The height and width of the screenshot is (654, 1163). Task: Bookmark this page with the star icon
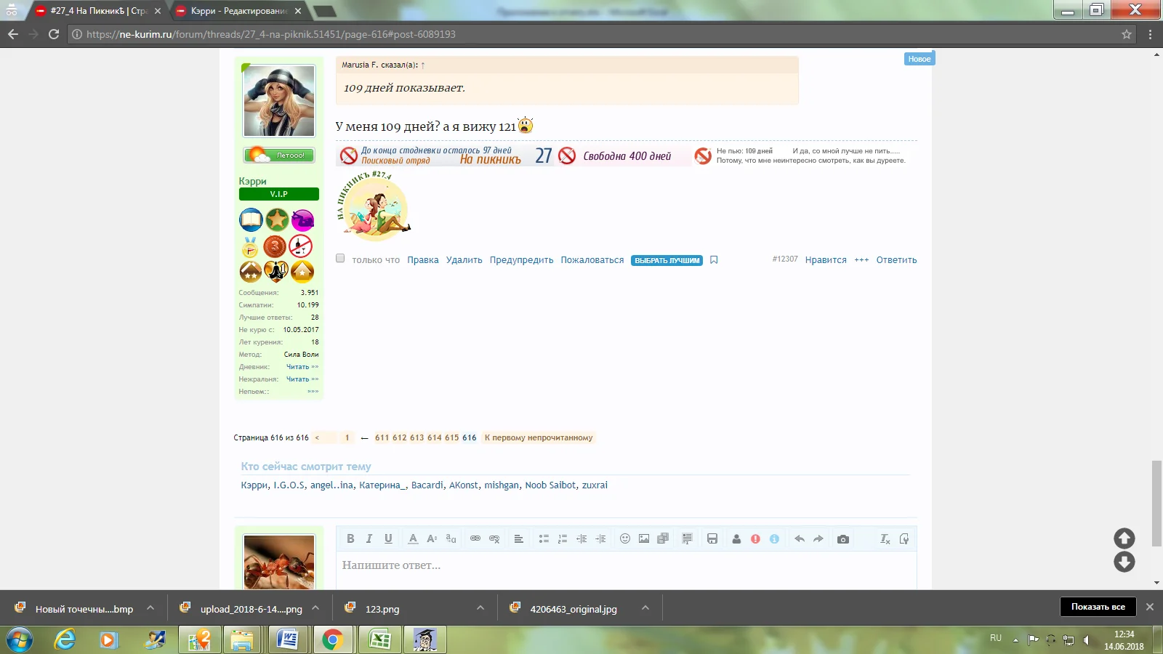pyautogui.click(x=1127, y=34)
